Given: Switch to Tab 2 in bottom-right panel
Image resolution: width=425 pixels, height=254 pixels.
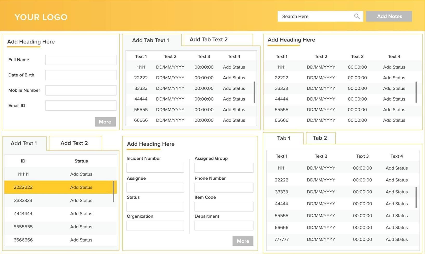Looking at the screenshot, I should point(320,138).
